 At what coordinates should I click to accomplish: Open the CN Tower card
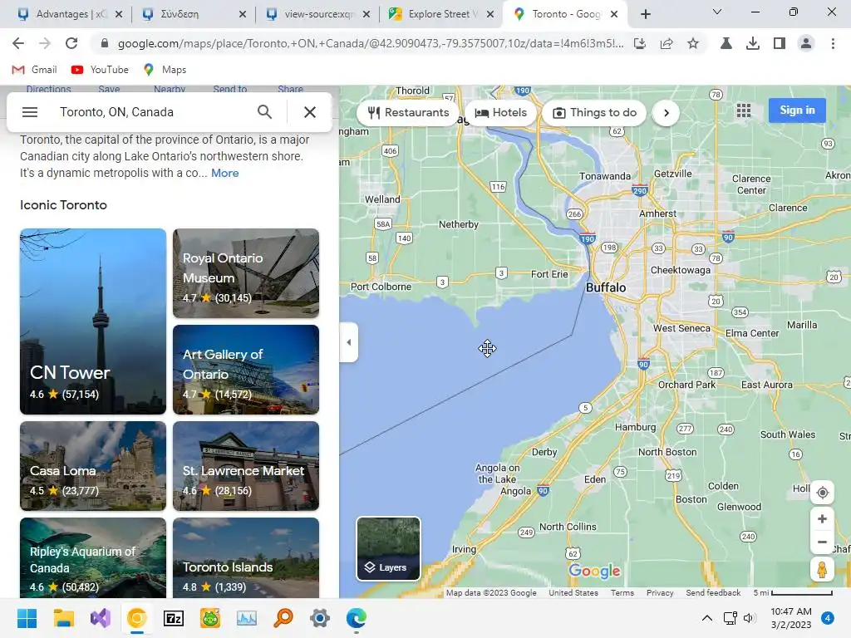tap(93, 321)
